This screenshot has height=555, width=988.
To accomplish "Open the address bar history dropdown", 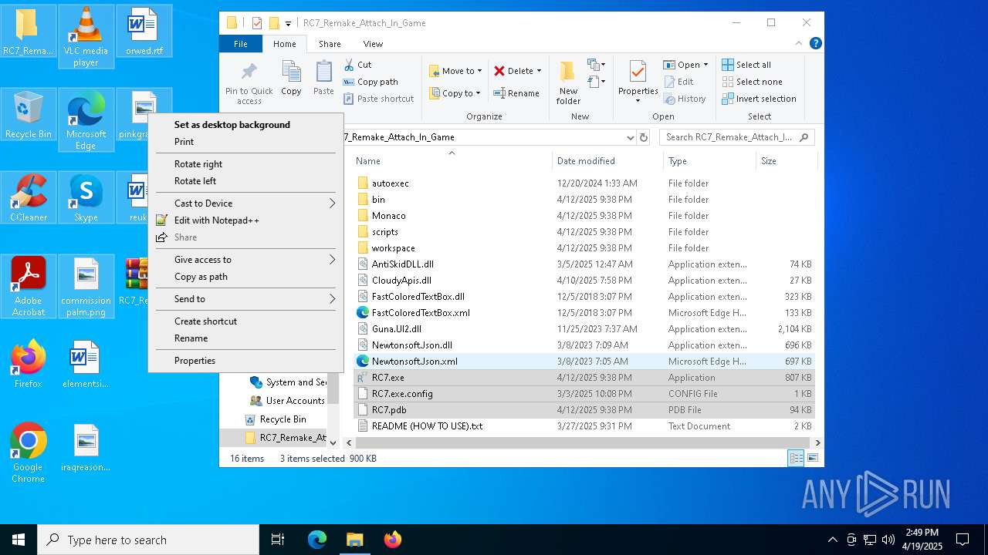I will point(630,137).
